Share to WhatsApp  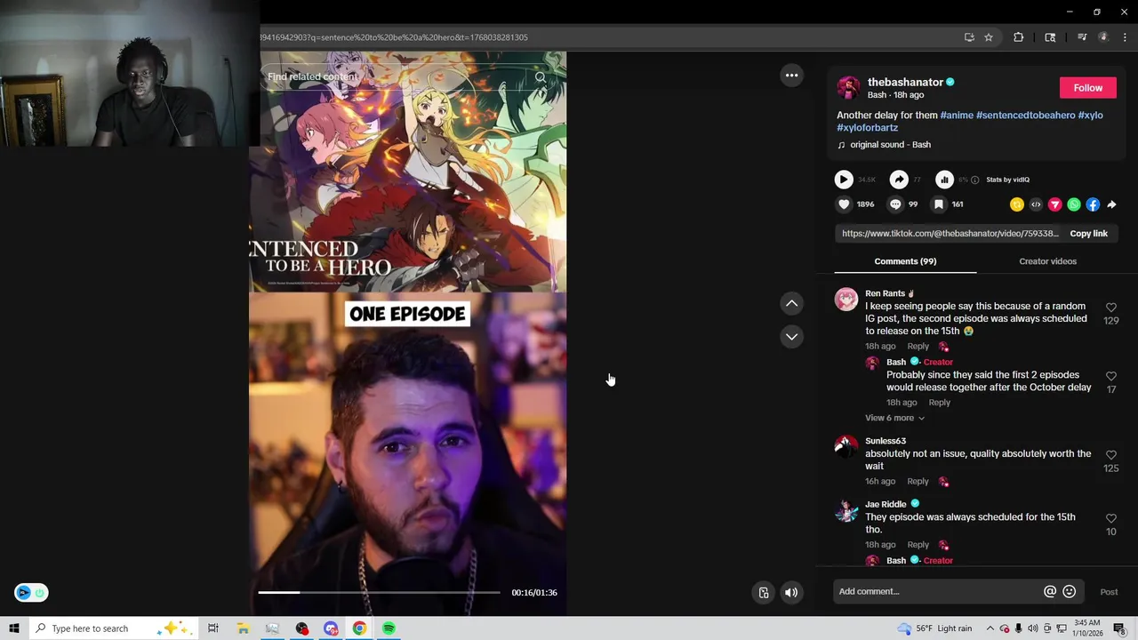[1074, 204]
